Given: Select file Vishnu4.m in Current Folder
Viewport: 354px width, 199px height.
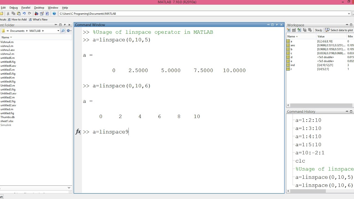Looking at the screenshot, I should 7,42.
